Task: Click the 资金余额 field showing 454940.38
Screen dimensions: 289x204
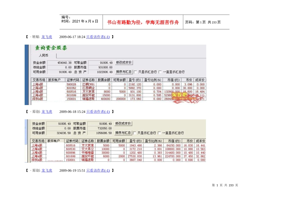Action: click(x=60, y=63)
